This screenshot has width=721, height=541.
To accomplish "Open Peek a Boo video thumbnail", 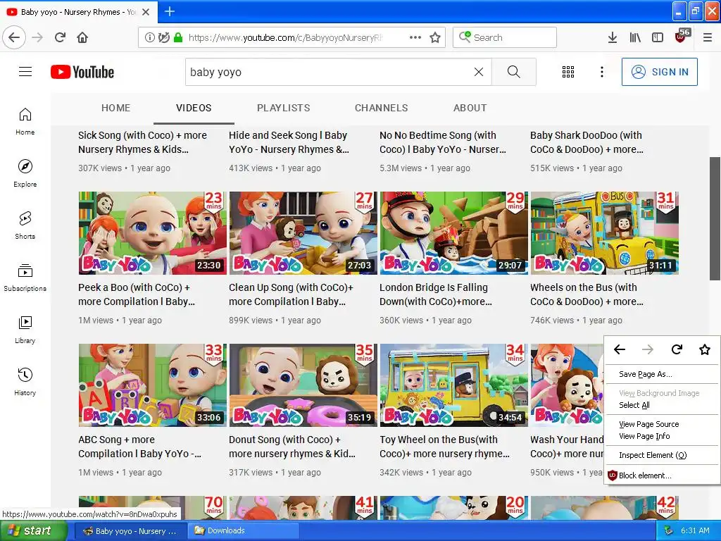I will tap(153, 232).
